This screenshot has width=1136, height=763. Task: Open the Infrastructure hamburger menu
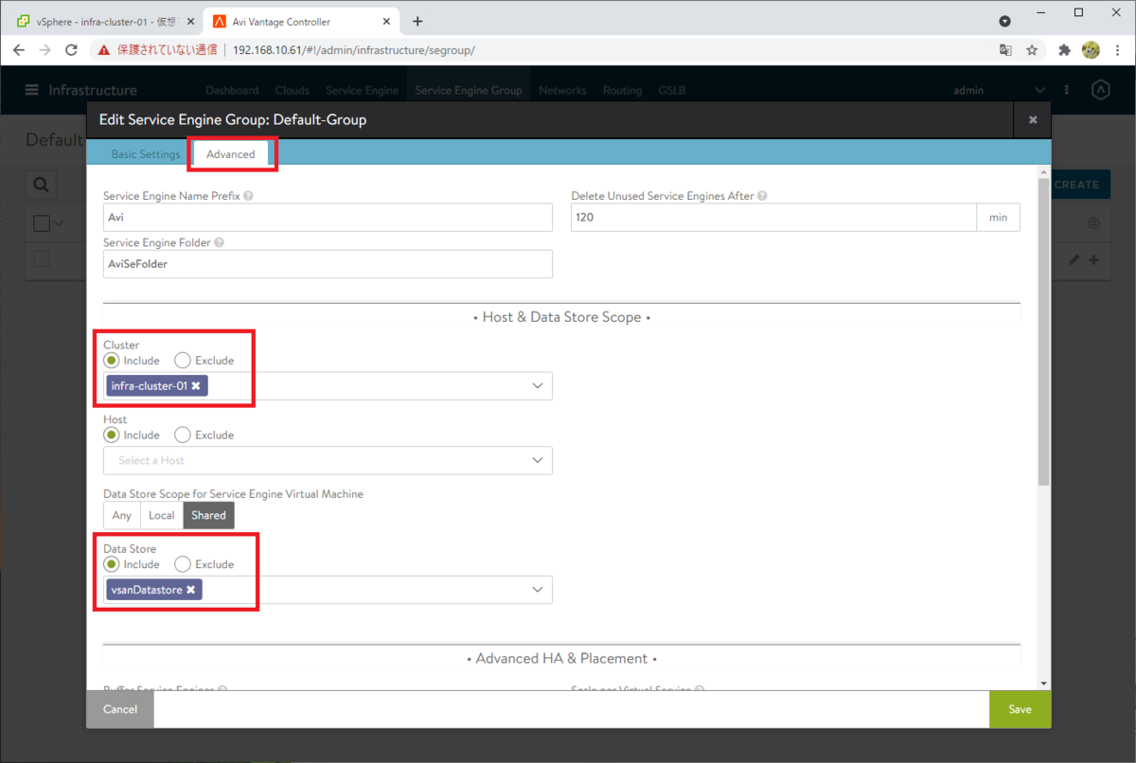pos(32,90)
